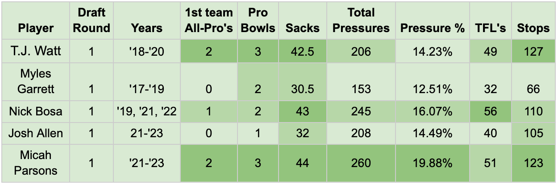Select the '19, '21, '22 years cell
Screen dimensions: 558x184
tap(147, 111)
